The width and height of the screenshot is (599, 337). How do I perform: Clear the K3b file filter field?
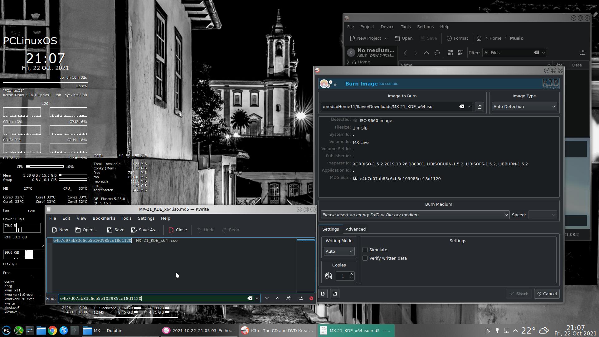point(536,53)
